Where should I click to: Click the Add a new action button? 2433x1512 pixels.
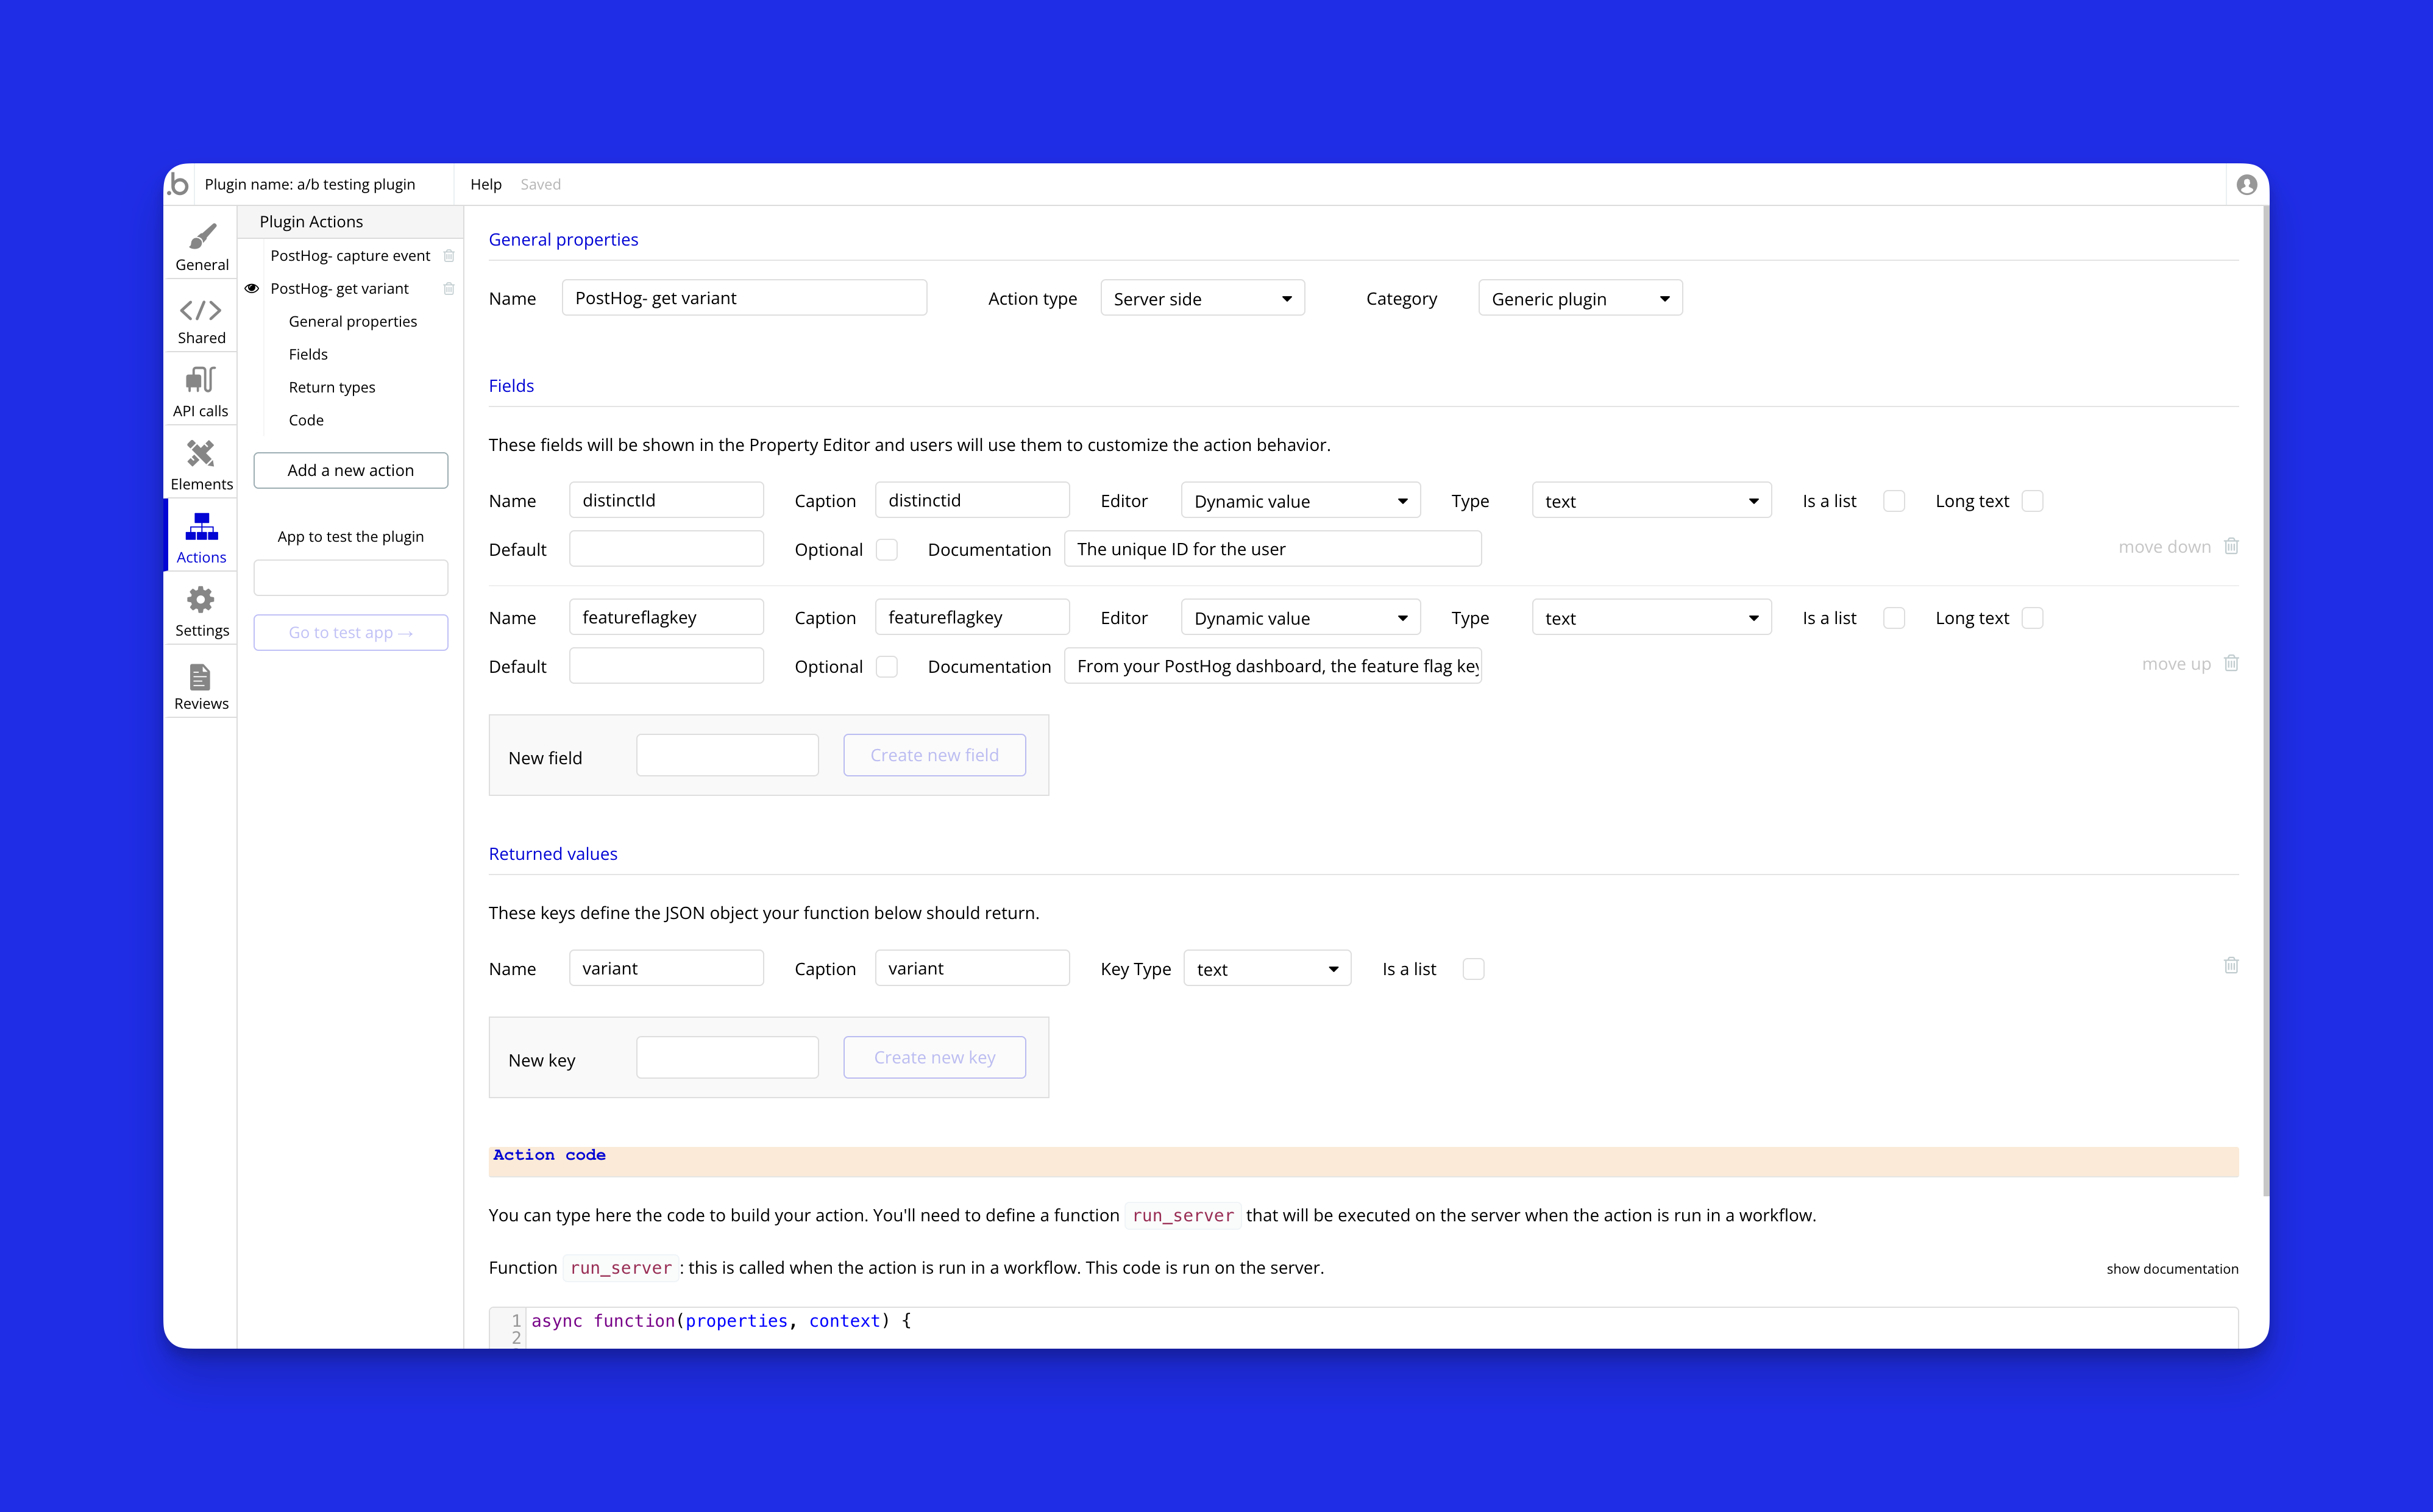350,470
